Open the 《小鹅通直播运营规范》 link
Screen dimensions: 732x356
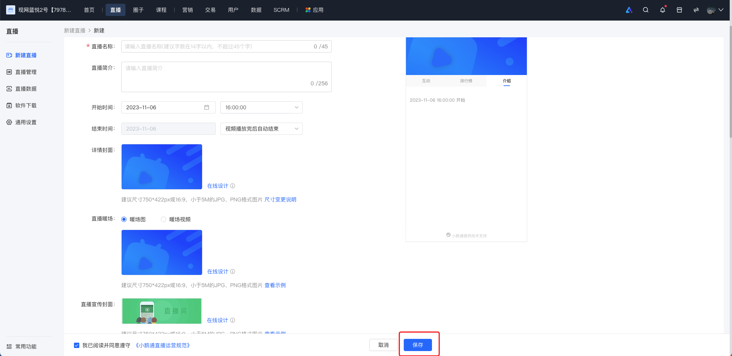[x=163, y=345]
